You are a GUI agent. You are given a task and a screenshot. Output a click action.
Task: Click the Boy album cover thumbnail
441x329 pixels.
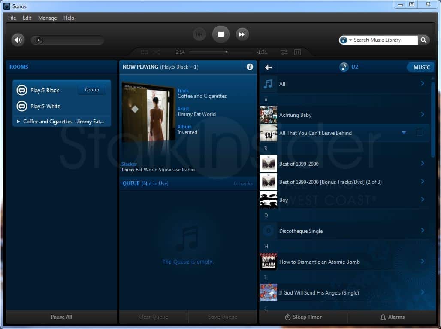[x=268, y=200]
